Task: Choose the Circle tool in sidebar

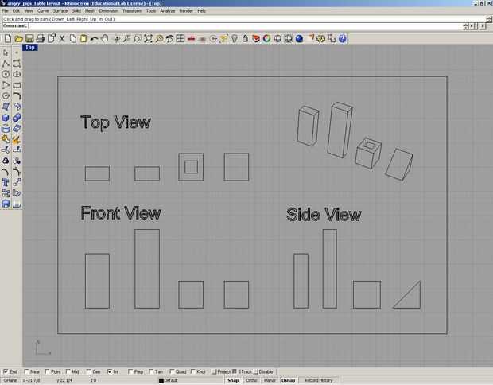Action: [6, 74]
